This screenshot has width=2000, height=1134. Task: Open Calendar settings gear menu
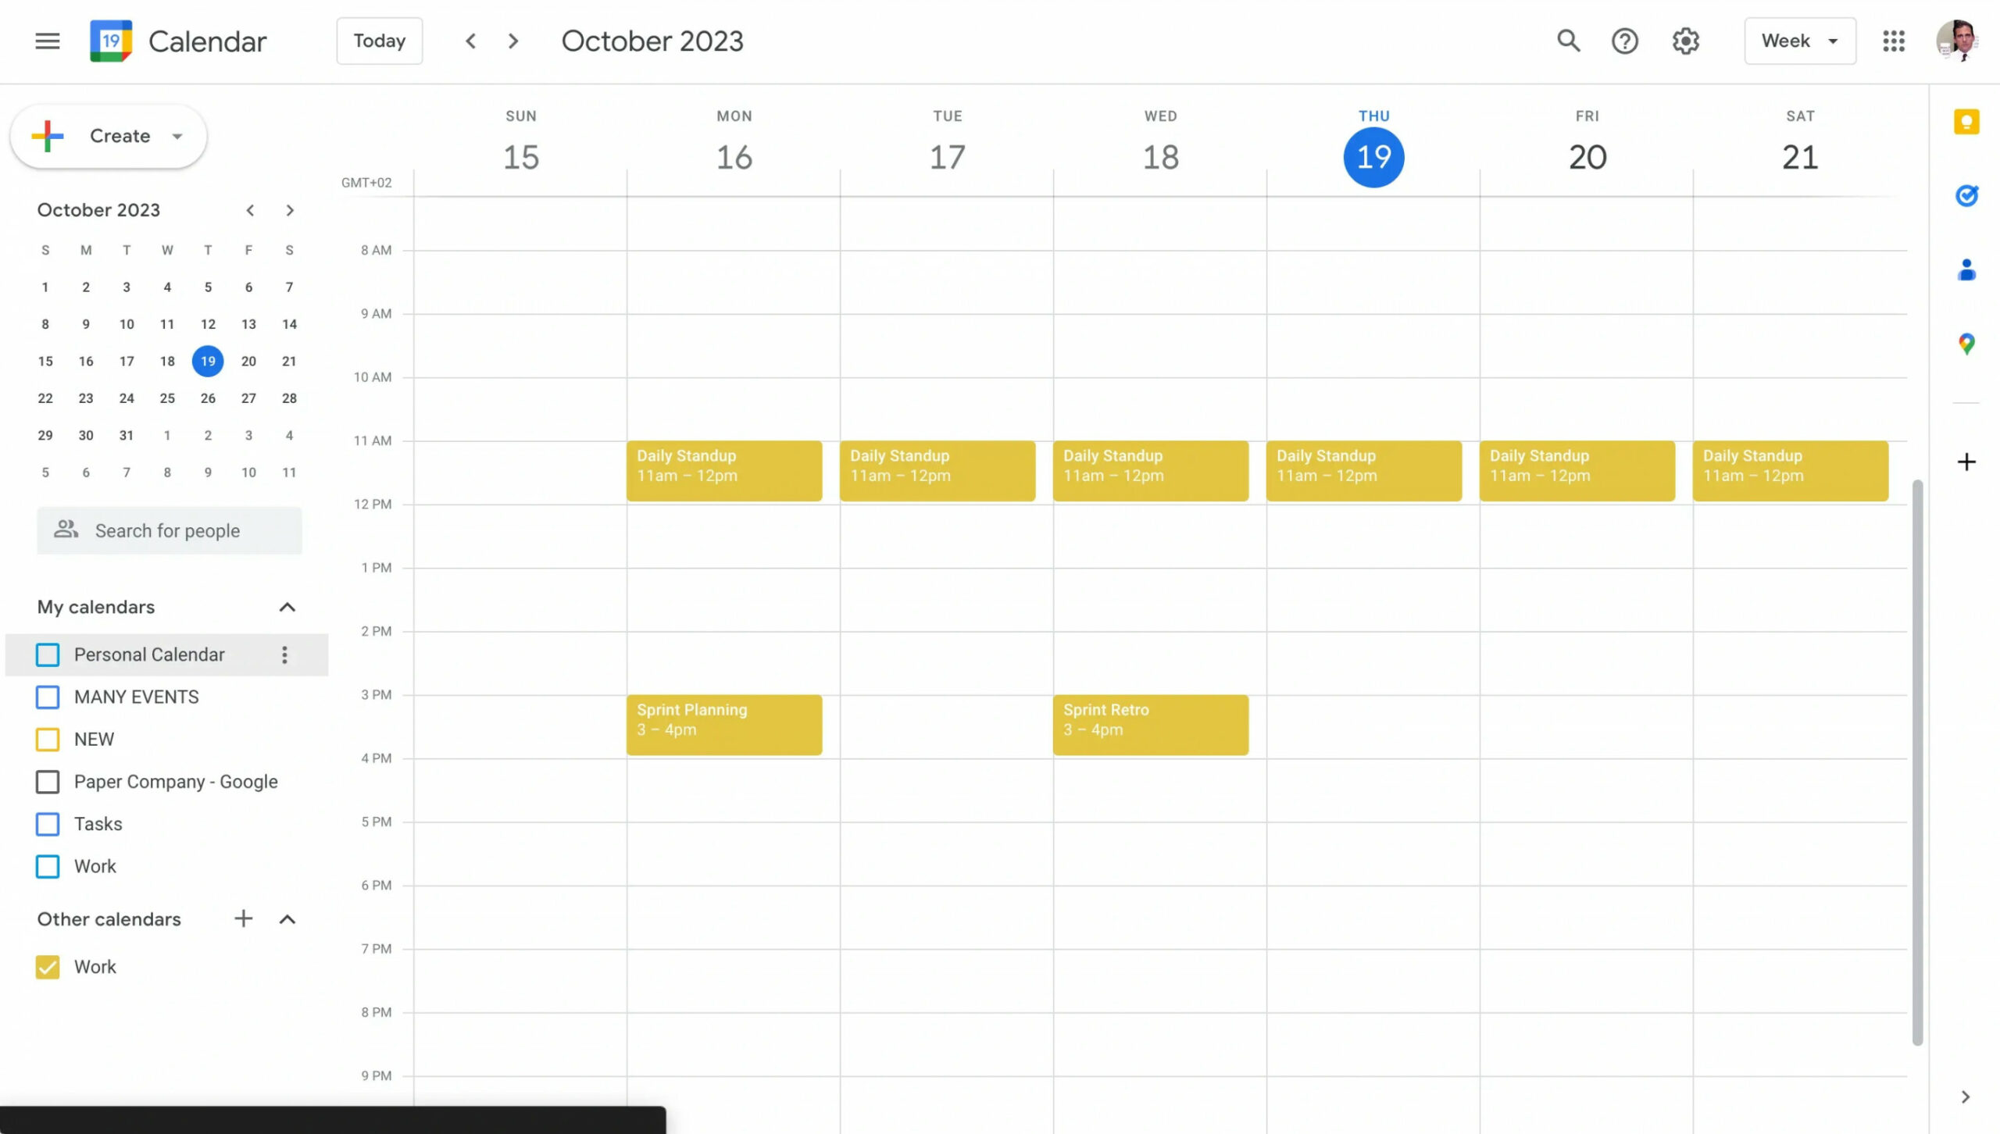point(1685,40)
